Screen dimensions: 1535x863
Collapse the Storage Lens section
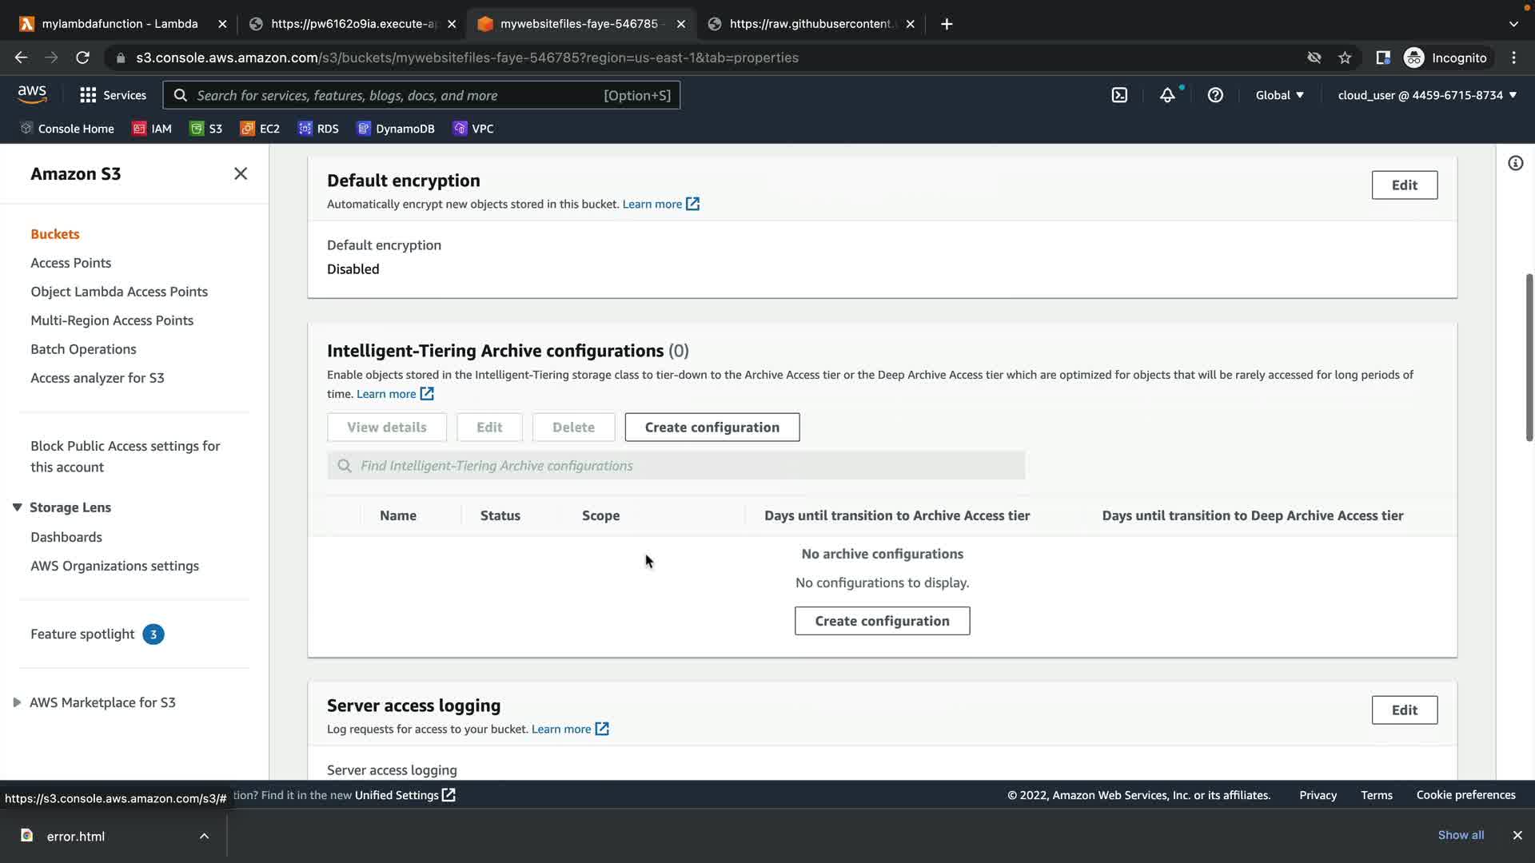tap(17, 507)
